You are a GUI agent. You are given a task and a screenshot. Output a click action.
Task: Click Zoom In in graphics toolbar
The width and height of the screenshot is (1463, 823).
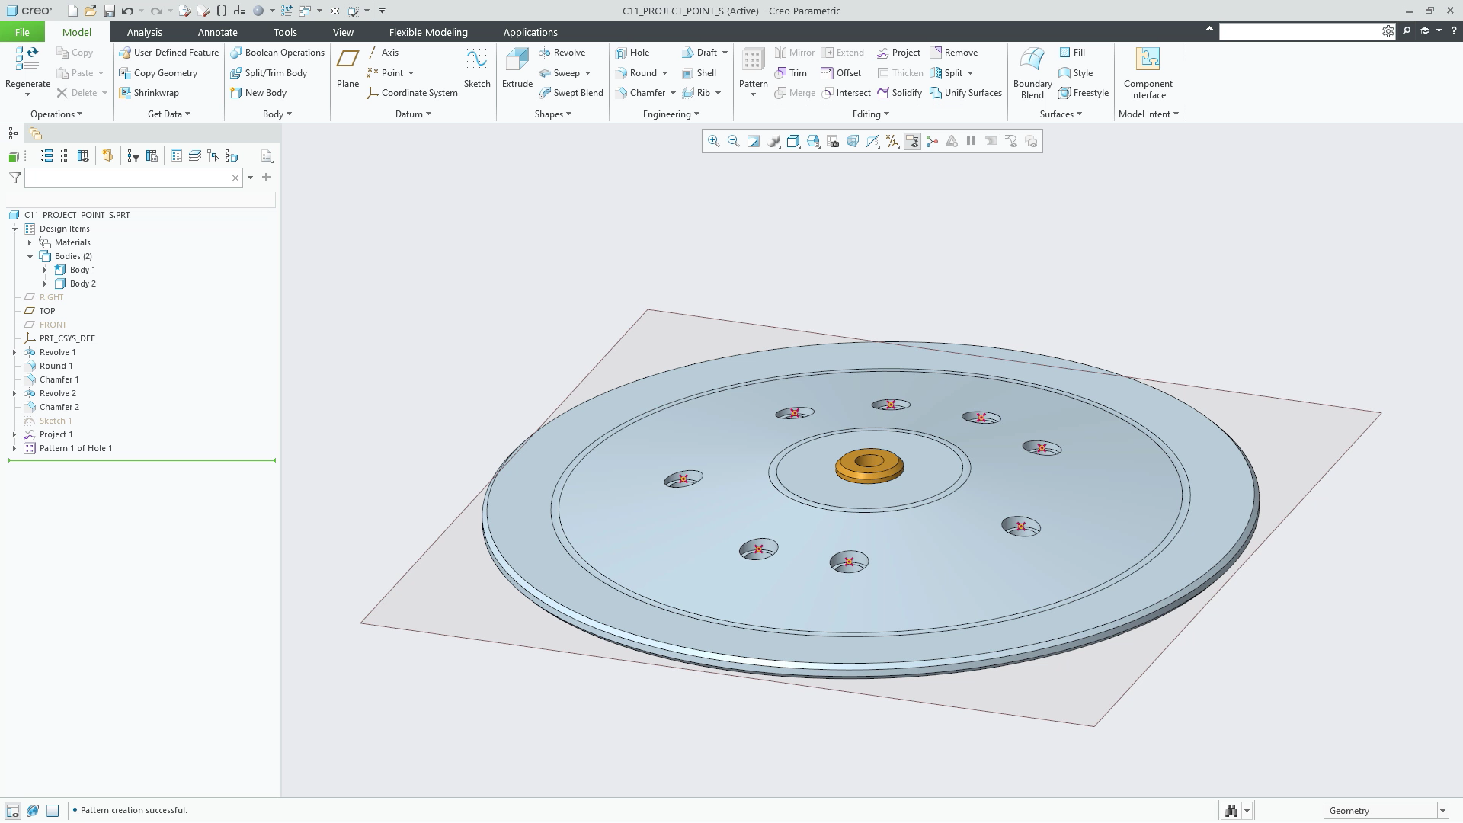(x=713, y=141)
